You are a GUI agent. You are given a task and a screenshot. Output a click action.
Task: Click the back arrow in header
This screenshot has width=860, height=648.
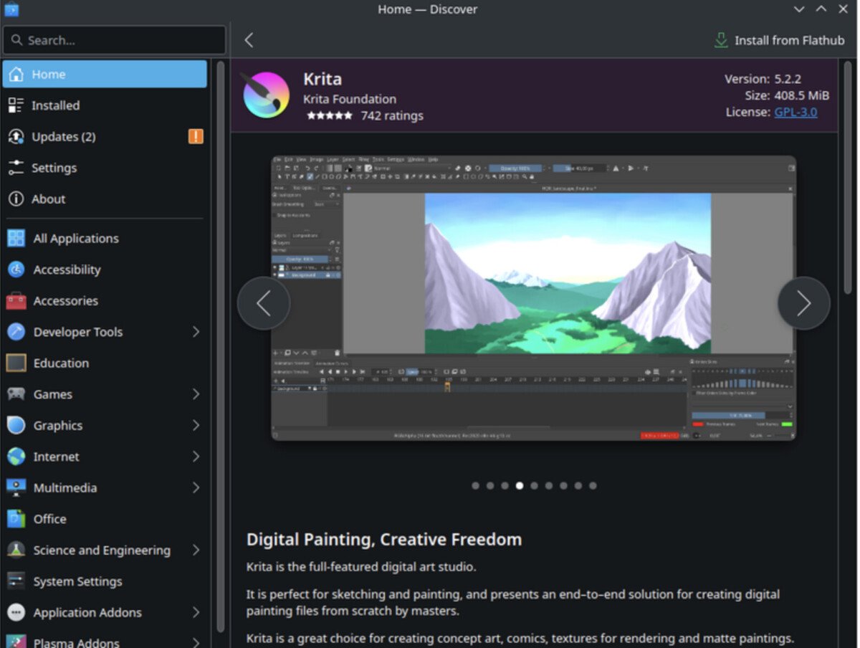pos(249,40)
